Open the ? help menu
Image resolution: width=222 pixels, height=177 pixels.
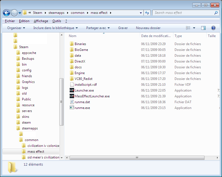66,21
